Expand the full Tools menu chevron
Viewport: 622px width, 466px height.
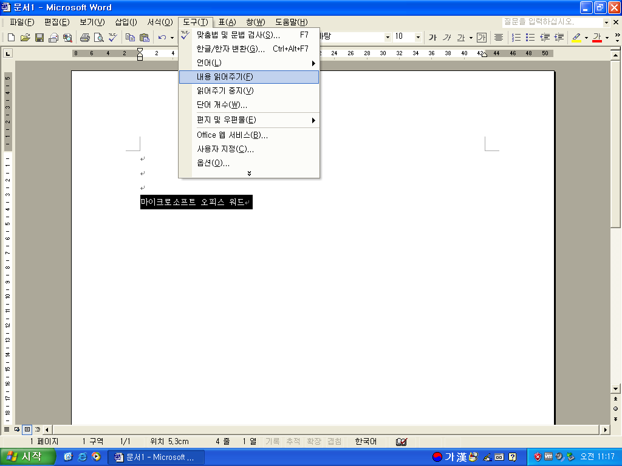coord(249,173)
